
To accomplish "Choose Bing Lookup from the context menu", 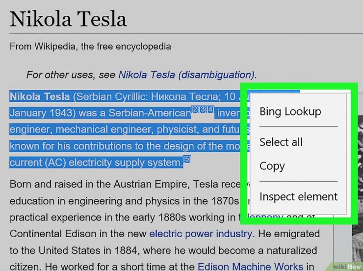I will coord(290,112).
